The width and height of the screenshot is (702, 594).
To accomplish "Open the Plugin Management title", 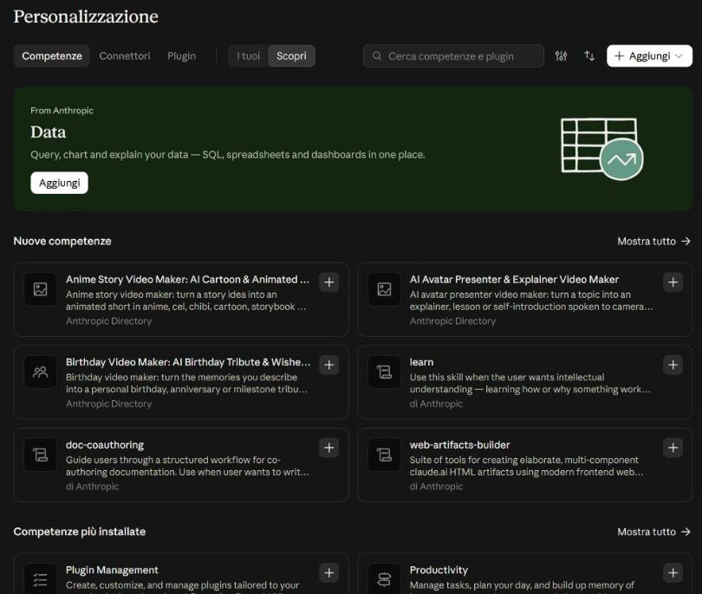I will (112, 571).
